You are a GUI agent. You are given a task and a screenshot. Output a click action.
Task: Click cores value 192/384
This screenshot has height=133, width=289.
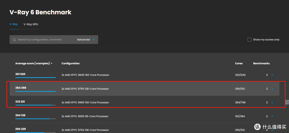pyautogui.click(x=240, y=116)
